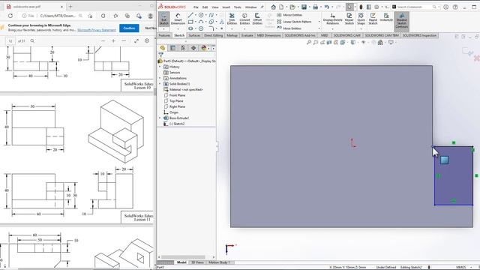Click the Instant2D tool
The image size is (480, 270).
pyautogui.click(x=386, y=17)
